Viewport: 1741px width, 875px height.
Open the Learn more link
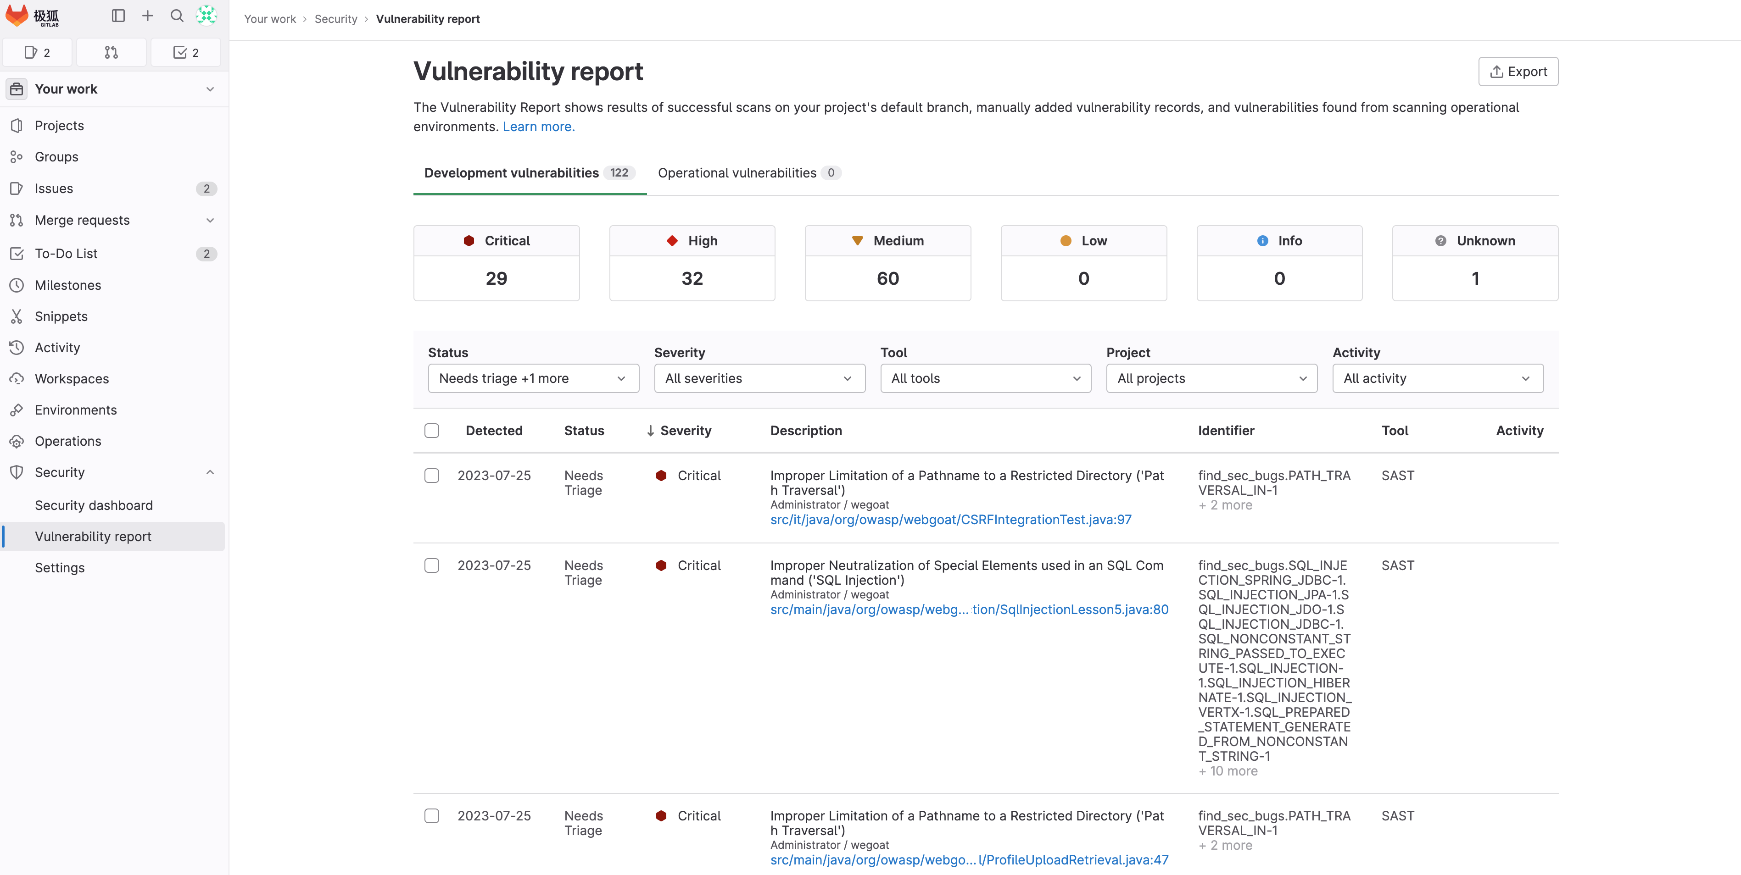point(539,127)
